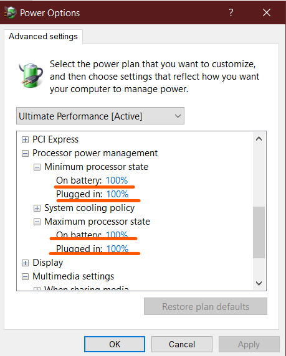The height and width of the screenshot is (356, 286).
Task: Click Minimum processor Plugged in 100% value
Action: (x=118, y=194)
